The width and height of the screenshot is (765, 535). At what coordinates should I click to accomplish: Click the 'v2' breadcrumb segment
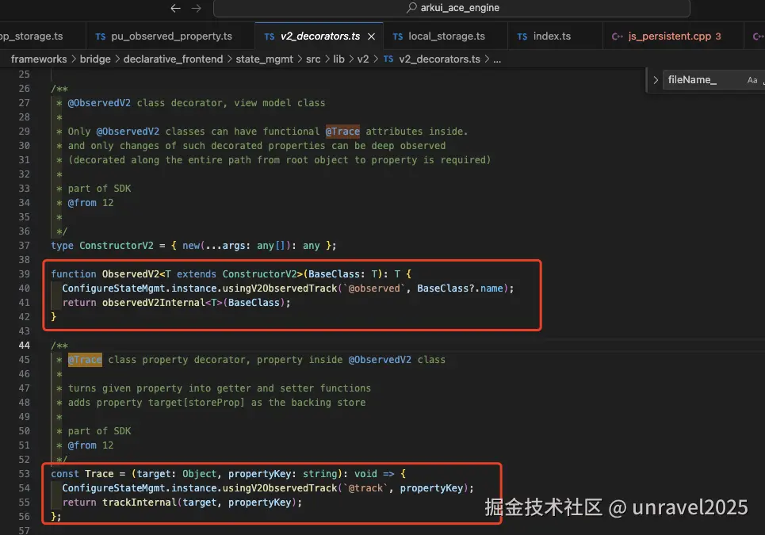(x=363, y=59)
